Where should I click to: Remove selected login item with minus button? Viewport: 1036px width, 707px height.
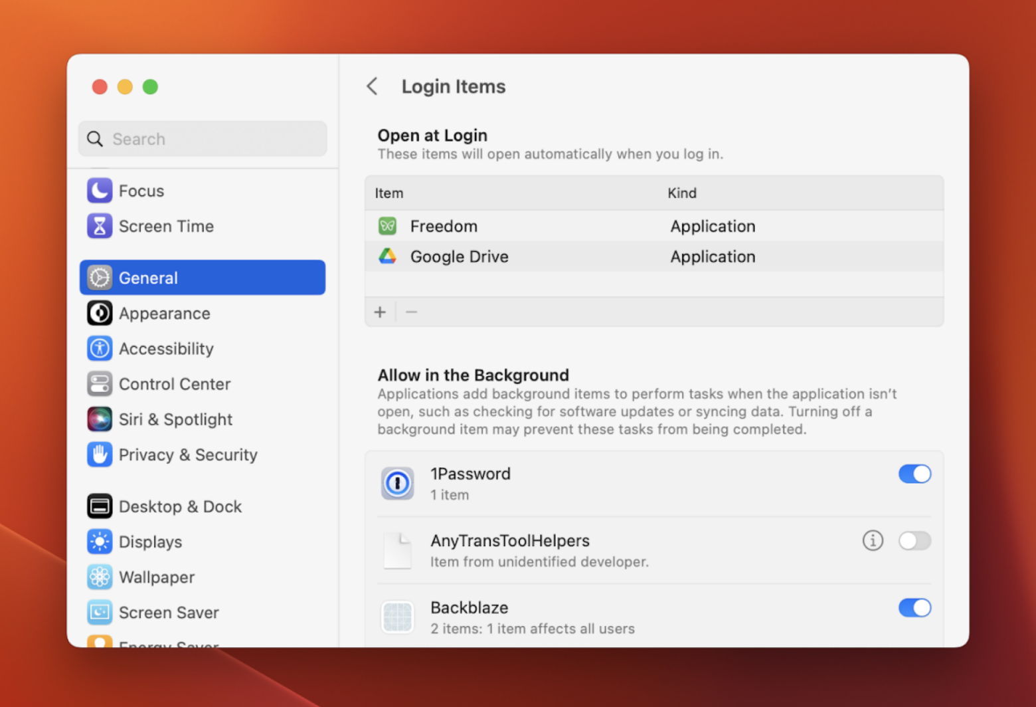[411, 312]
